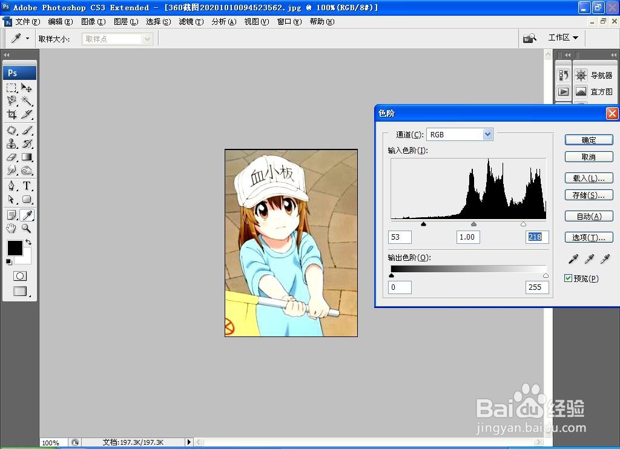Select the Eraser tool

click(12, 157)
